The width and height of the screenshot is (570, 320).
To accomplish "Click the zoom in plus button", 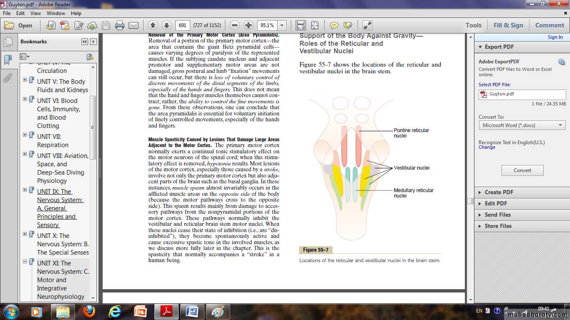I will tap(248, 25).
